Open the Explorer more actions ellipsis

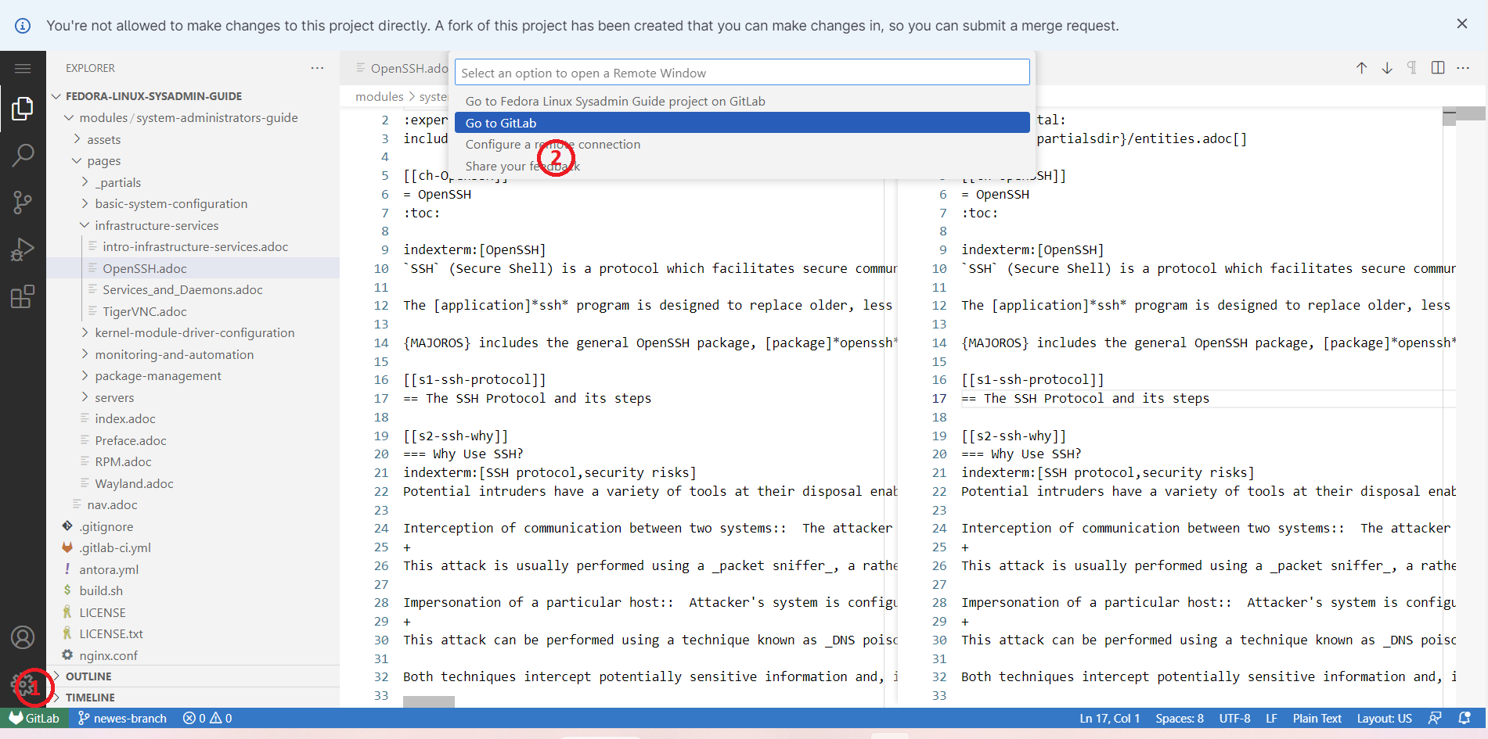pyautogui.click(x=317, y=68)
